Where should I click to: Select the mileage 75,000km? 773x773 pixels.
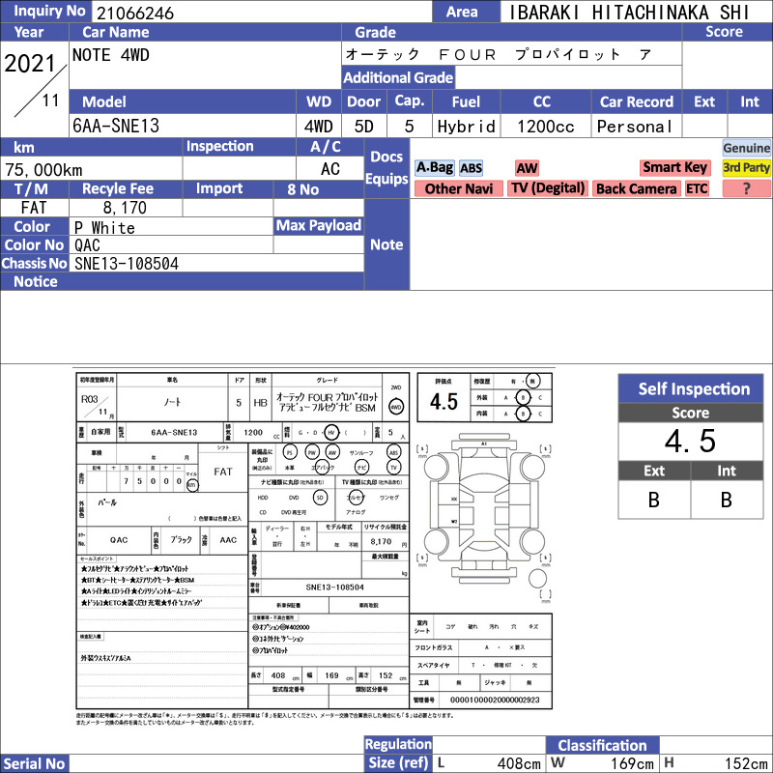coord(43,170)
